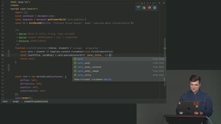Click the 'cardBody' destructured variable
221x124 pixels.
pos(48,55)
